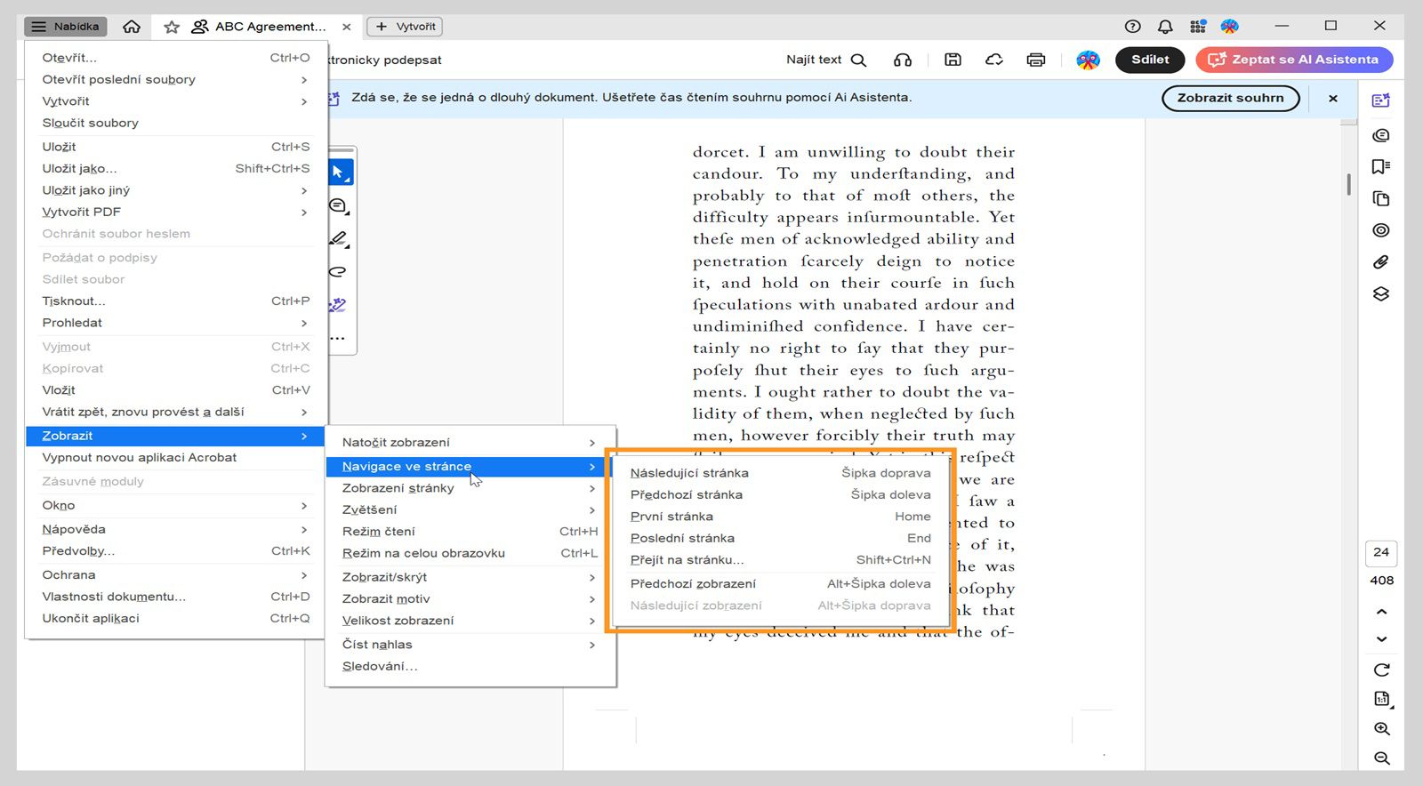Expand the Natočit zobrazení submenu
The width and height of the screenshot is (1423, 786).
pyautogui.click(x=470, y=442)
